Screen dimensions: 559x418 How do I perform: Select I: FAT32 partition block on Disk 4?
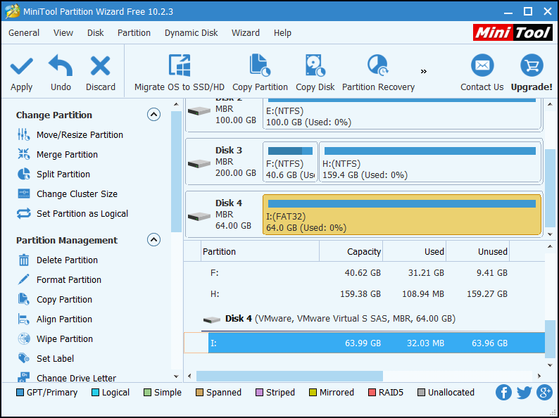(x=402, y=215)
